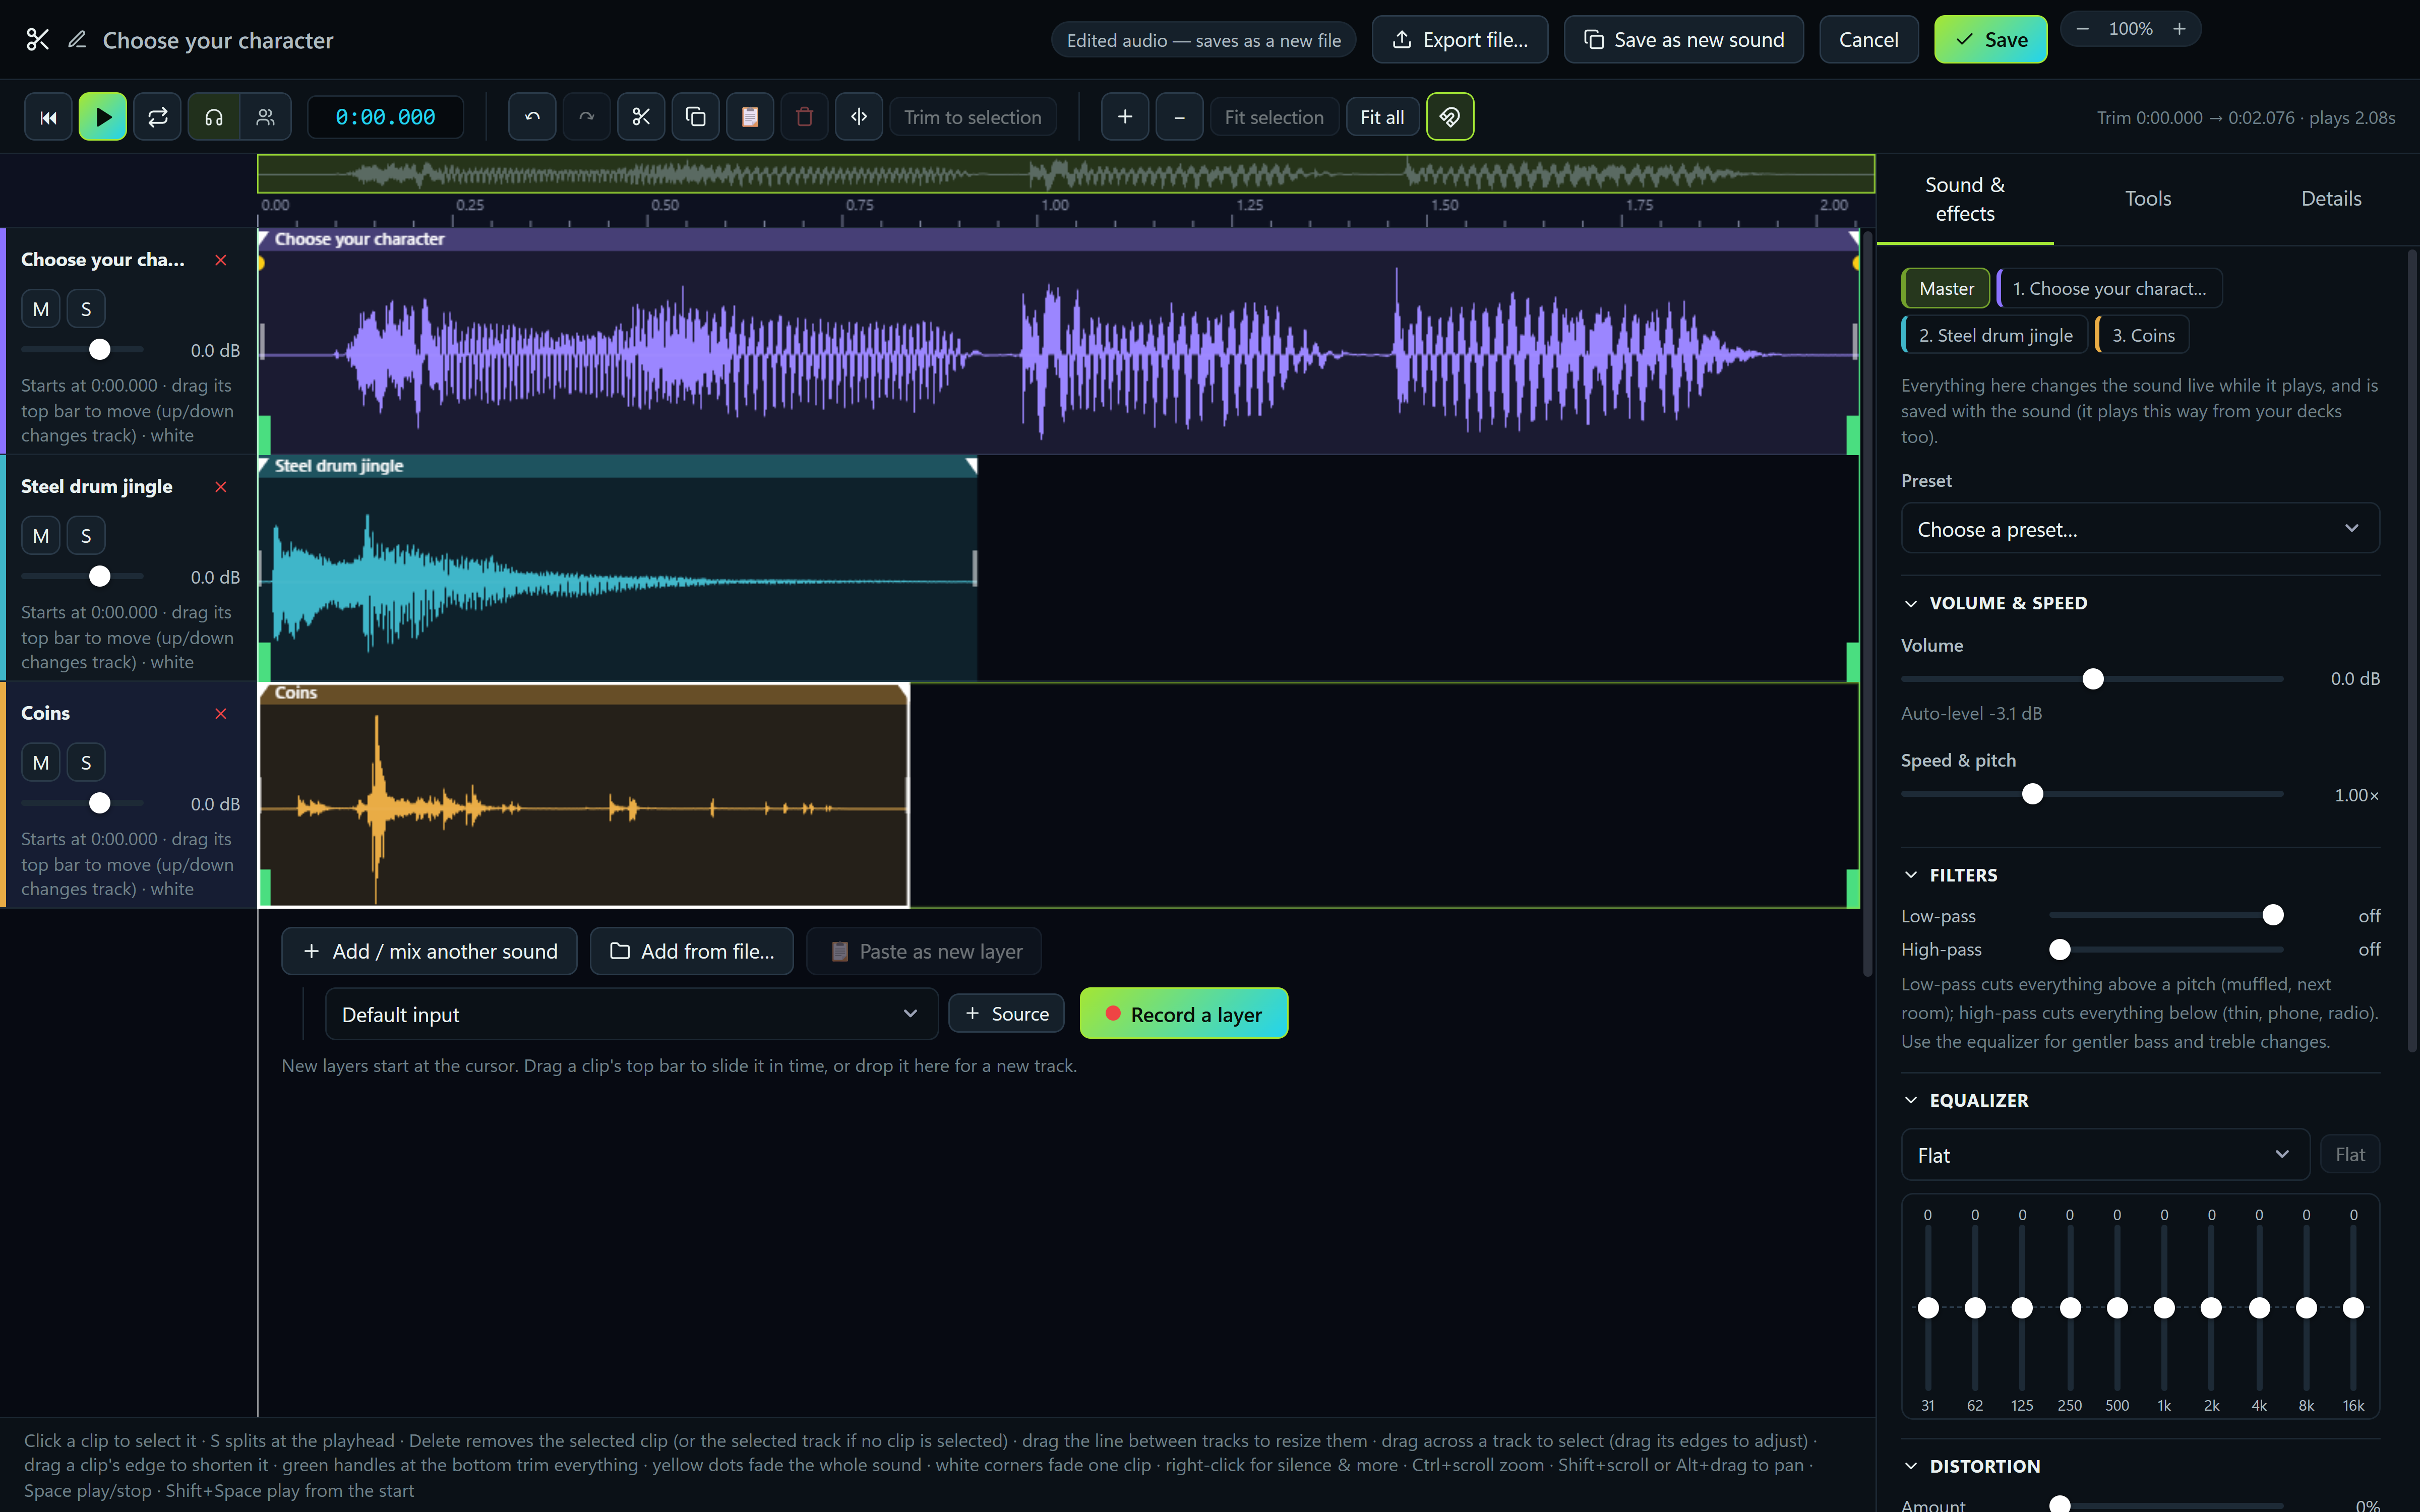Toggle the green snap icon next to Fit all
Screen dimensions: 2420x1512
[x=1450, y=117]
